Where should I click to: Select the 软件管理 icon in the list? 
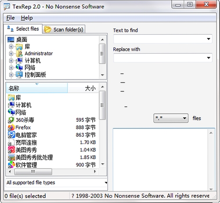tap(11, 165)
